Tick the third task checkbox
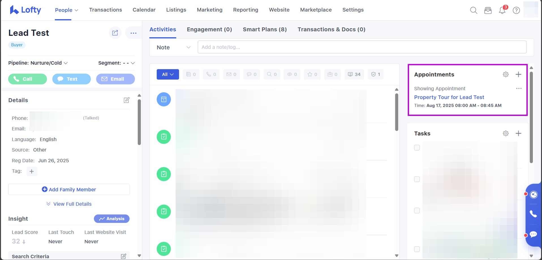This screenshot has height=260, width=542. point(417,211)
